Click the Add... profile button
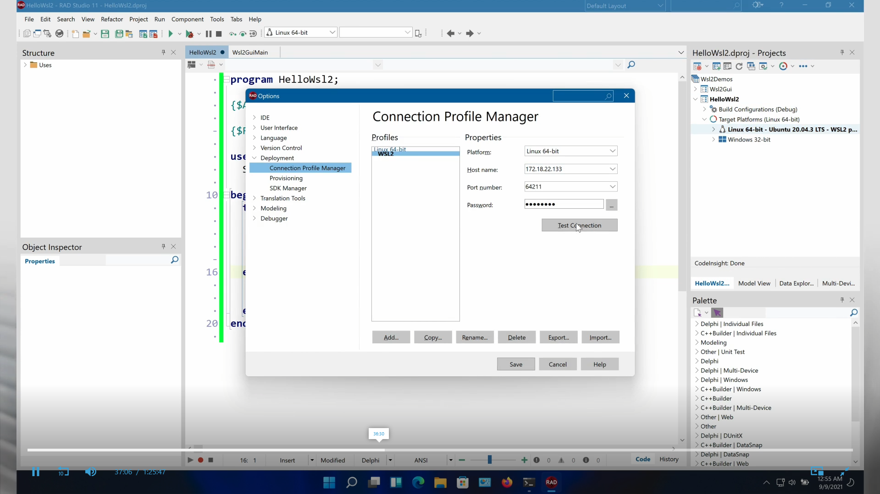 pos(391,337)
